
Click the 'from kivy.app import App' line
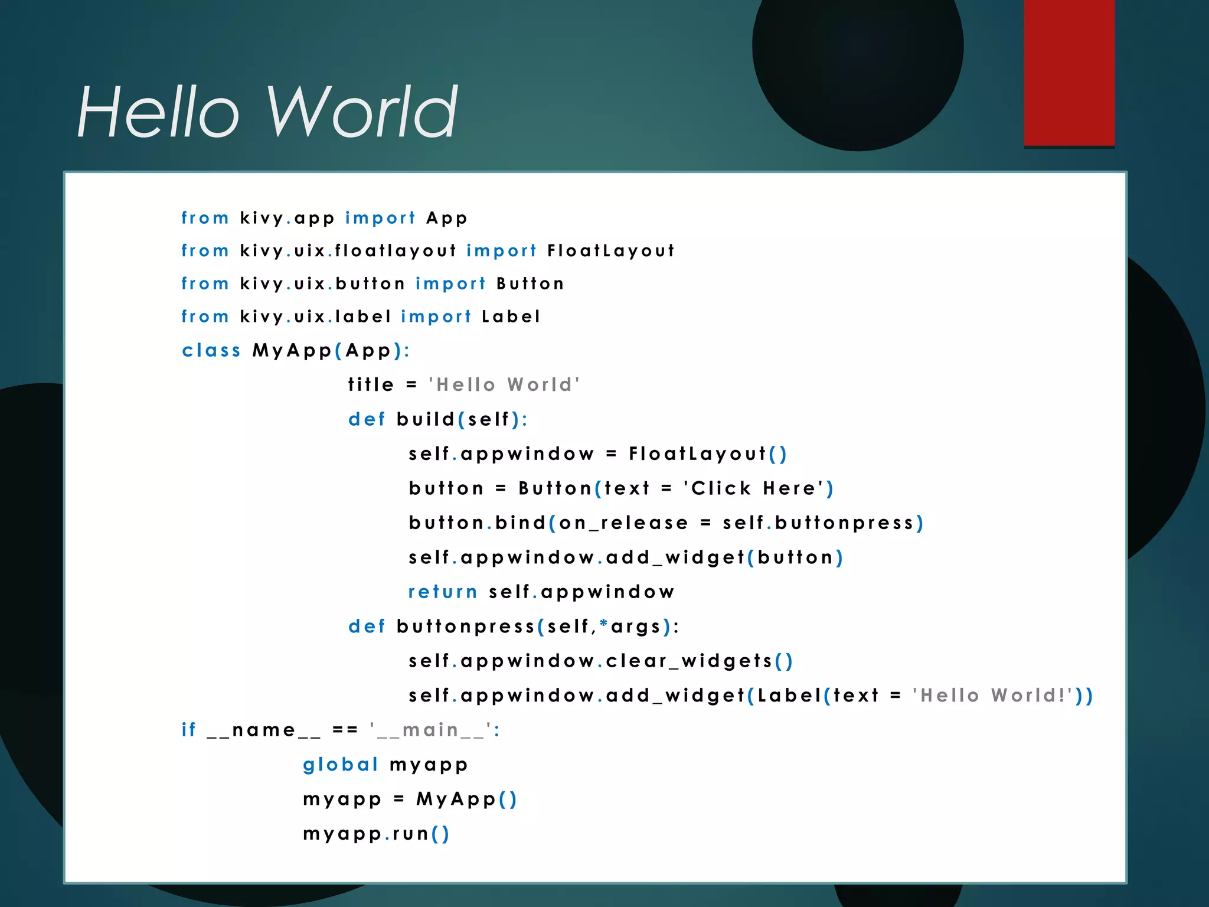pyautogui.click(x=324, y=218)
